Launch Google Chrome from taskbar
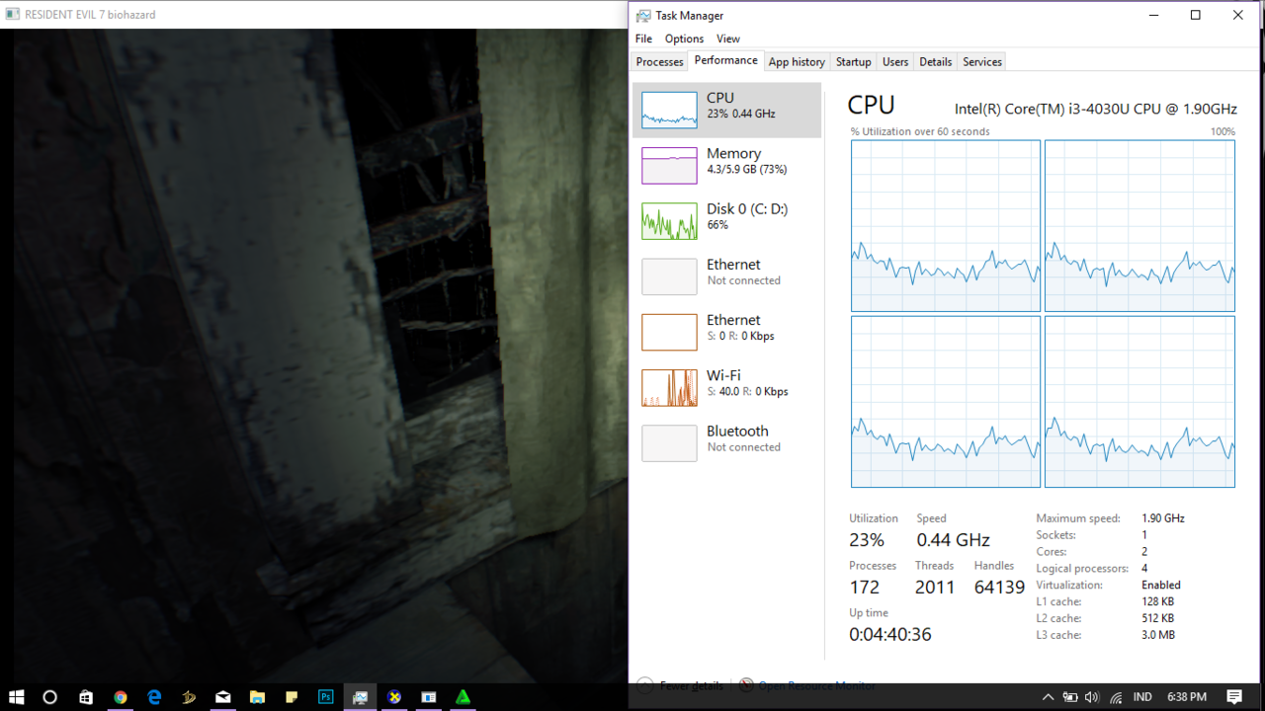Viewport: 1265px width, 711px height. [x=121, y=697]
